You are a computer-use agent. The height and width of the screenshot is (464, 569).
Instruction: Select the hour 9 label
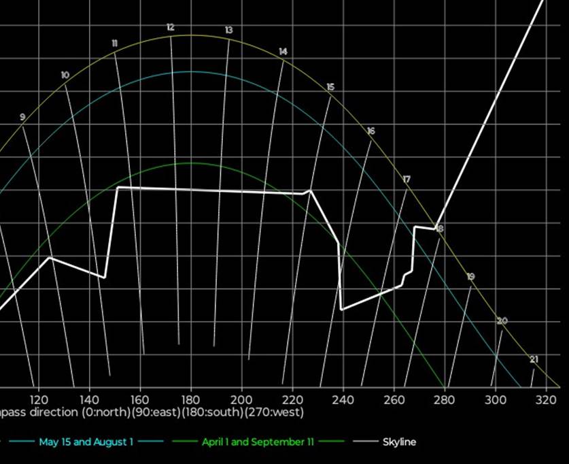pos(22,118)
